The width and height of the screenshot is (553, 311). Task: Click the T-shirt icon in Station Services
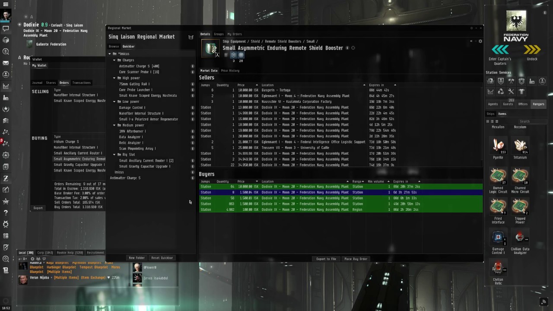521,92
